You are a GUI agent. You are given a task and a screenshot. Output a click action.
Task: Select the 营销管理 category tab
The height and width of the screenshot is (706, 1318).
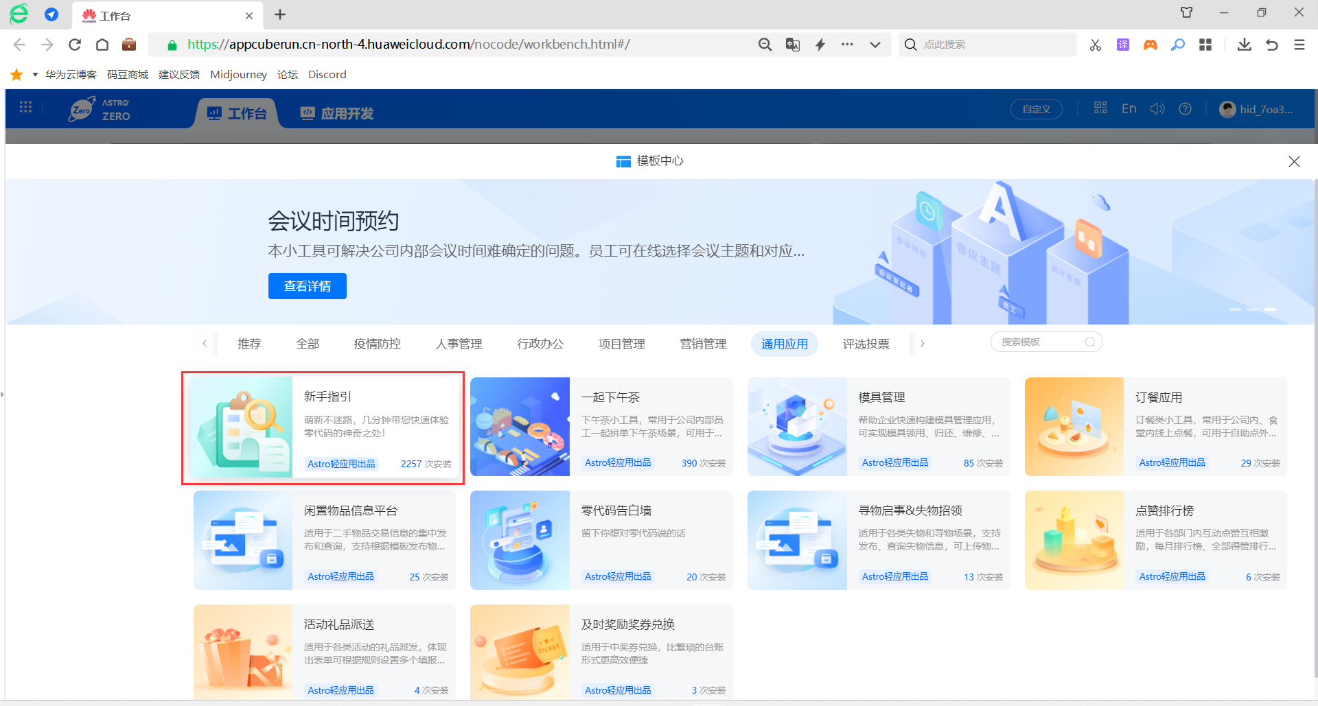704,344
